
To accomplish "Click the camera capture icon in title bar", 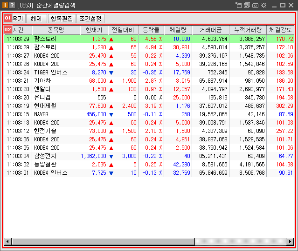I will pyautogui.click(x=255, y=5).
